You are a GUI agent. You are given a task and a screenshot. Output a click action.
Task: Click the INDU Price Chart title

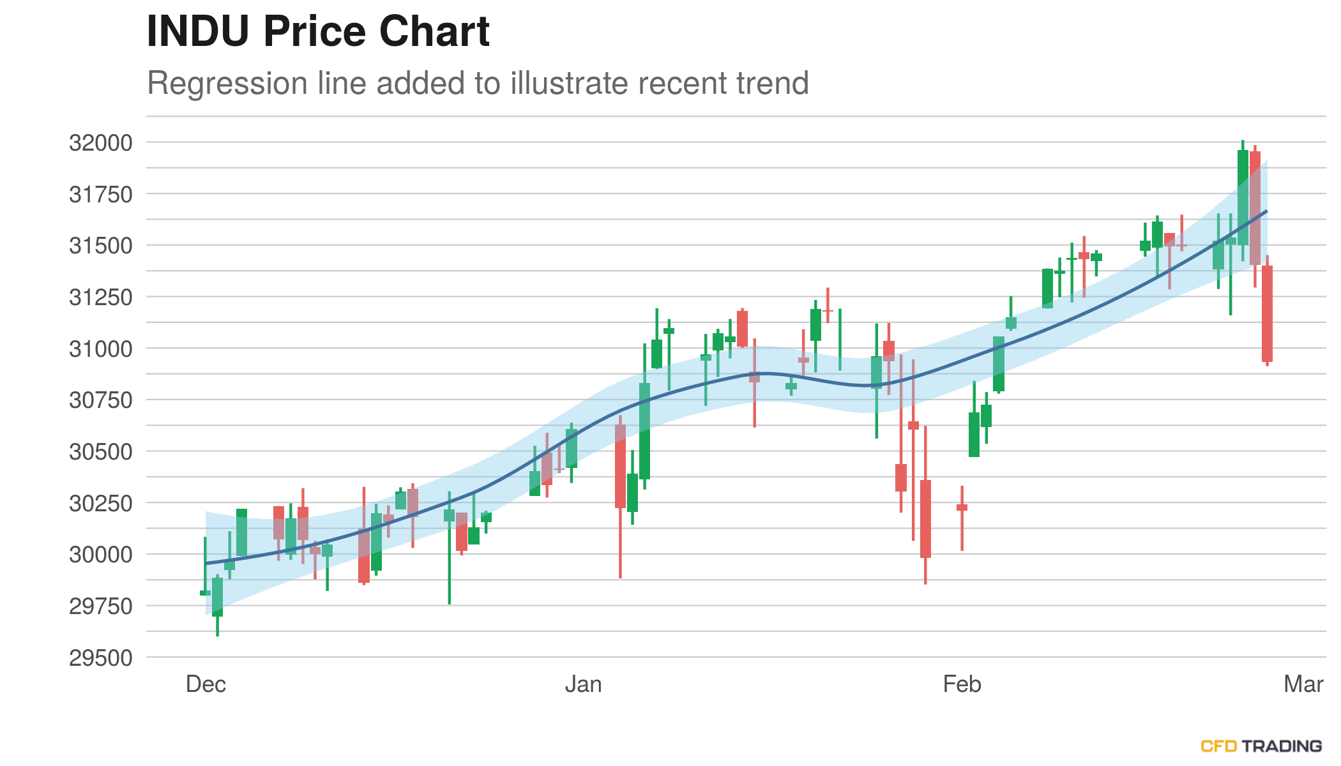[x=318, y=31]
